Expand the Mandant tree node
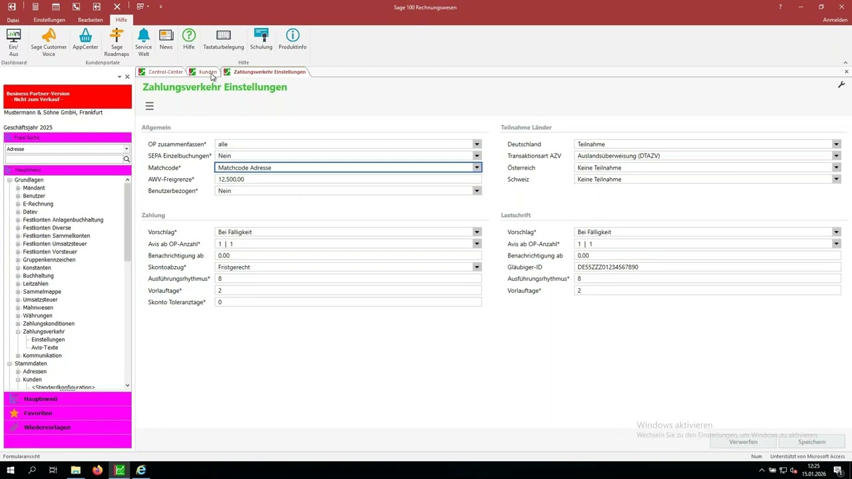This screenshot has width=852, height=479. 18,188
